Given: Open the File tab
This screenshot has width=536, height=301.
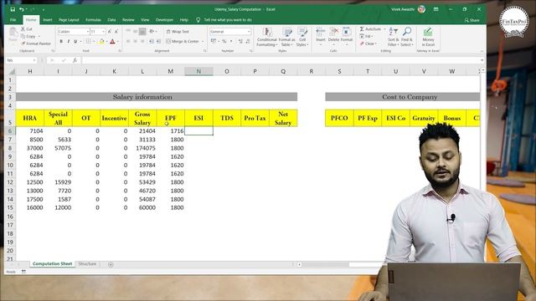Looking at the screenshot, I should click(13, 20).
